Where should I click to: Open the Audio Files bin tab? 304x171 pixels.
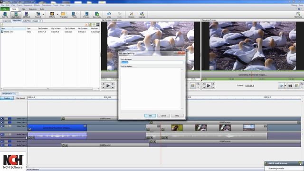pos(27,21)
